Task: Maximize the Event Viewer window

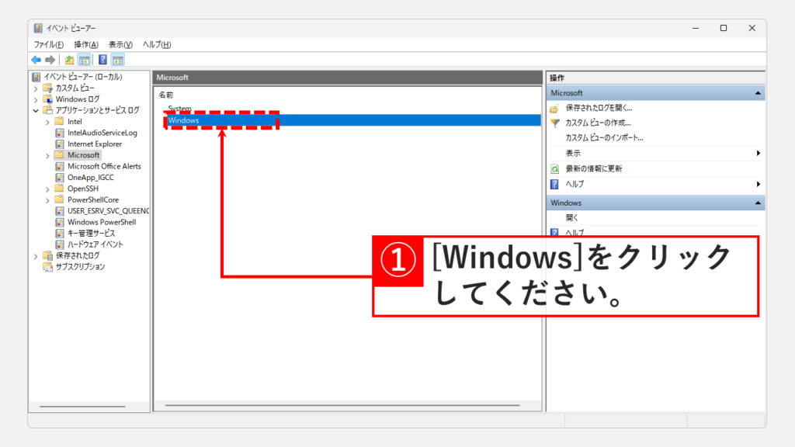Action: click(724, 29)
